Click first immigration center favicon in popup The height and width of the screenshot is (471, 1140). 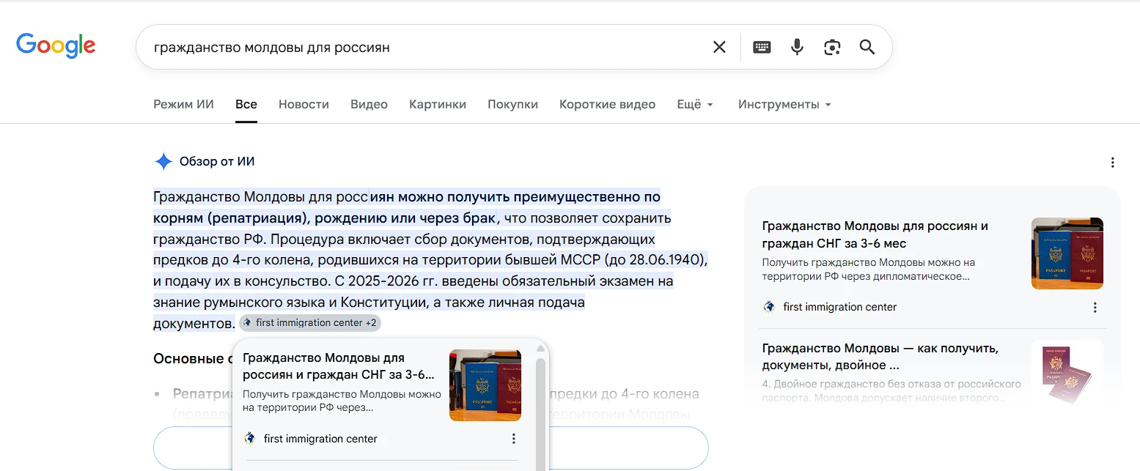(249, 439)
